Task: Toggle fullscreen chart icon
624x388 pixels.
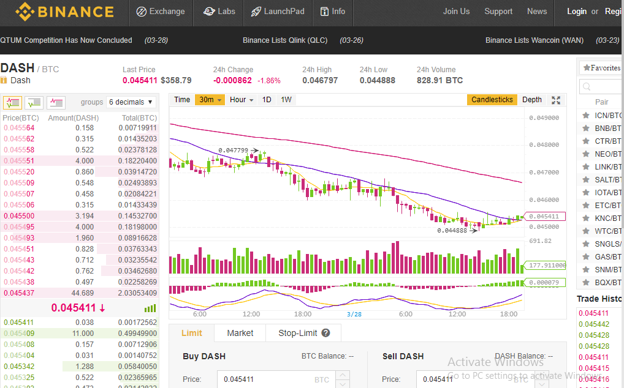Action: [556, 100]
